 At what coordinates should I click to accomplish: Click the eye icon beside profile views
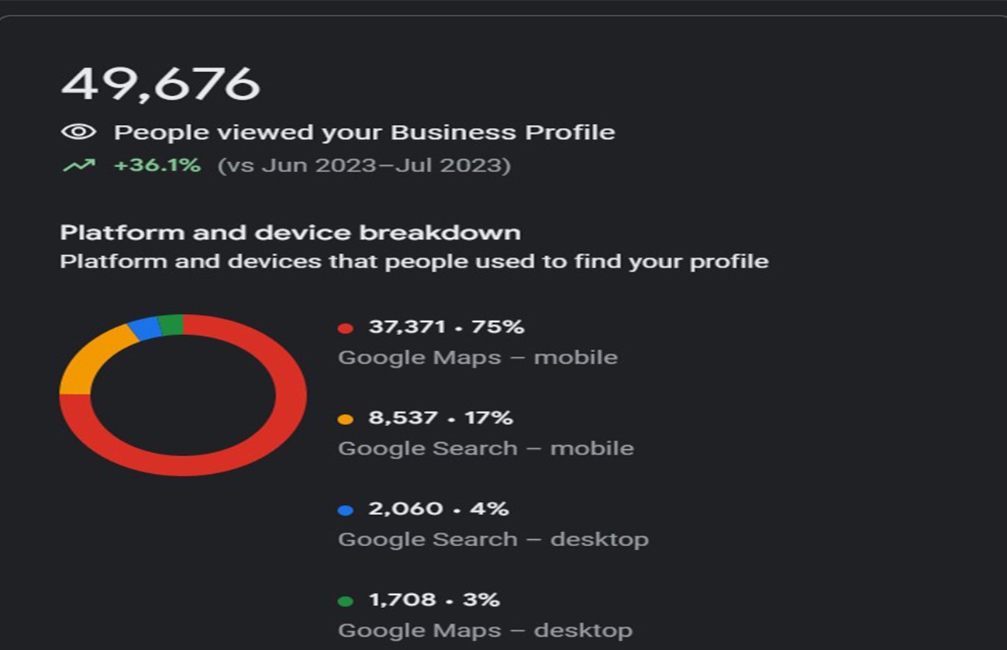tap(78, 132)
